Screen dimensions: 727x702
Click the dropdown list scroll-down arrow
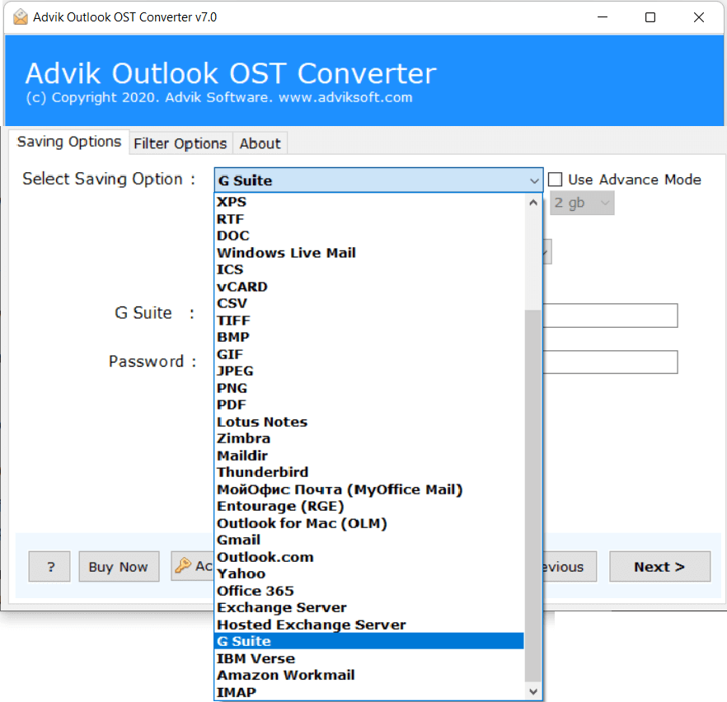click(x=533, y=691)
